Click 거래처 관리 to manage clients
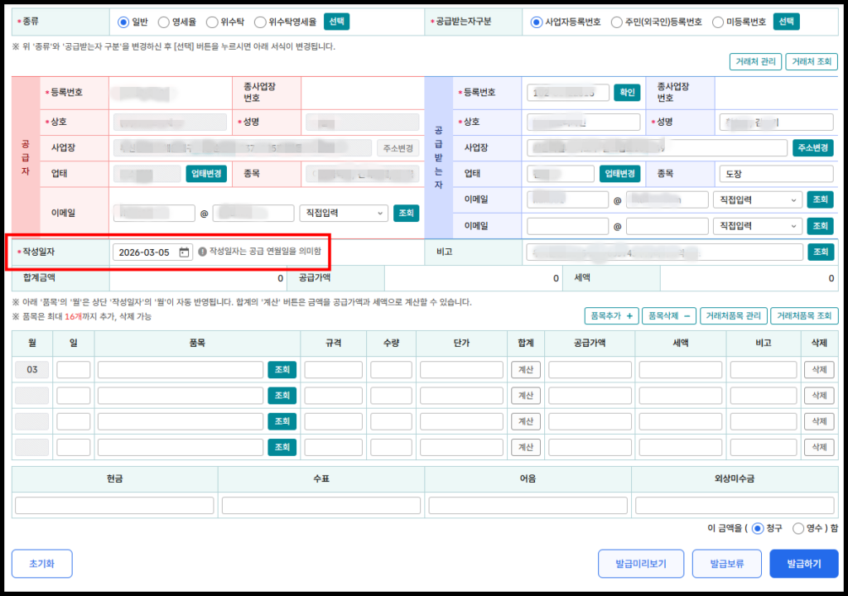 pos(755,61)
